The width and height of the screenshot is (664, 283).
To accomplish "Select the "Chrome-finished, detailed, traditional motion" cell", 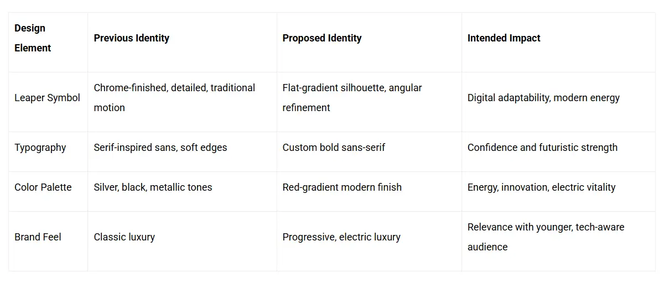I will pyautogui.click(x=174, y=98).
